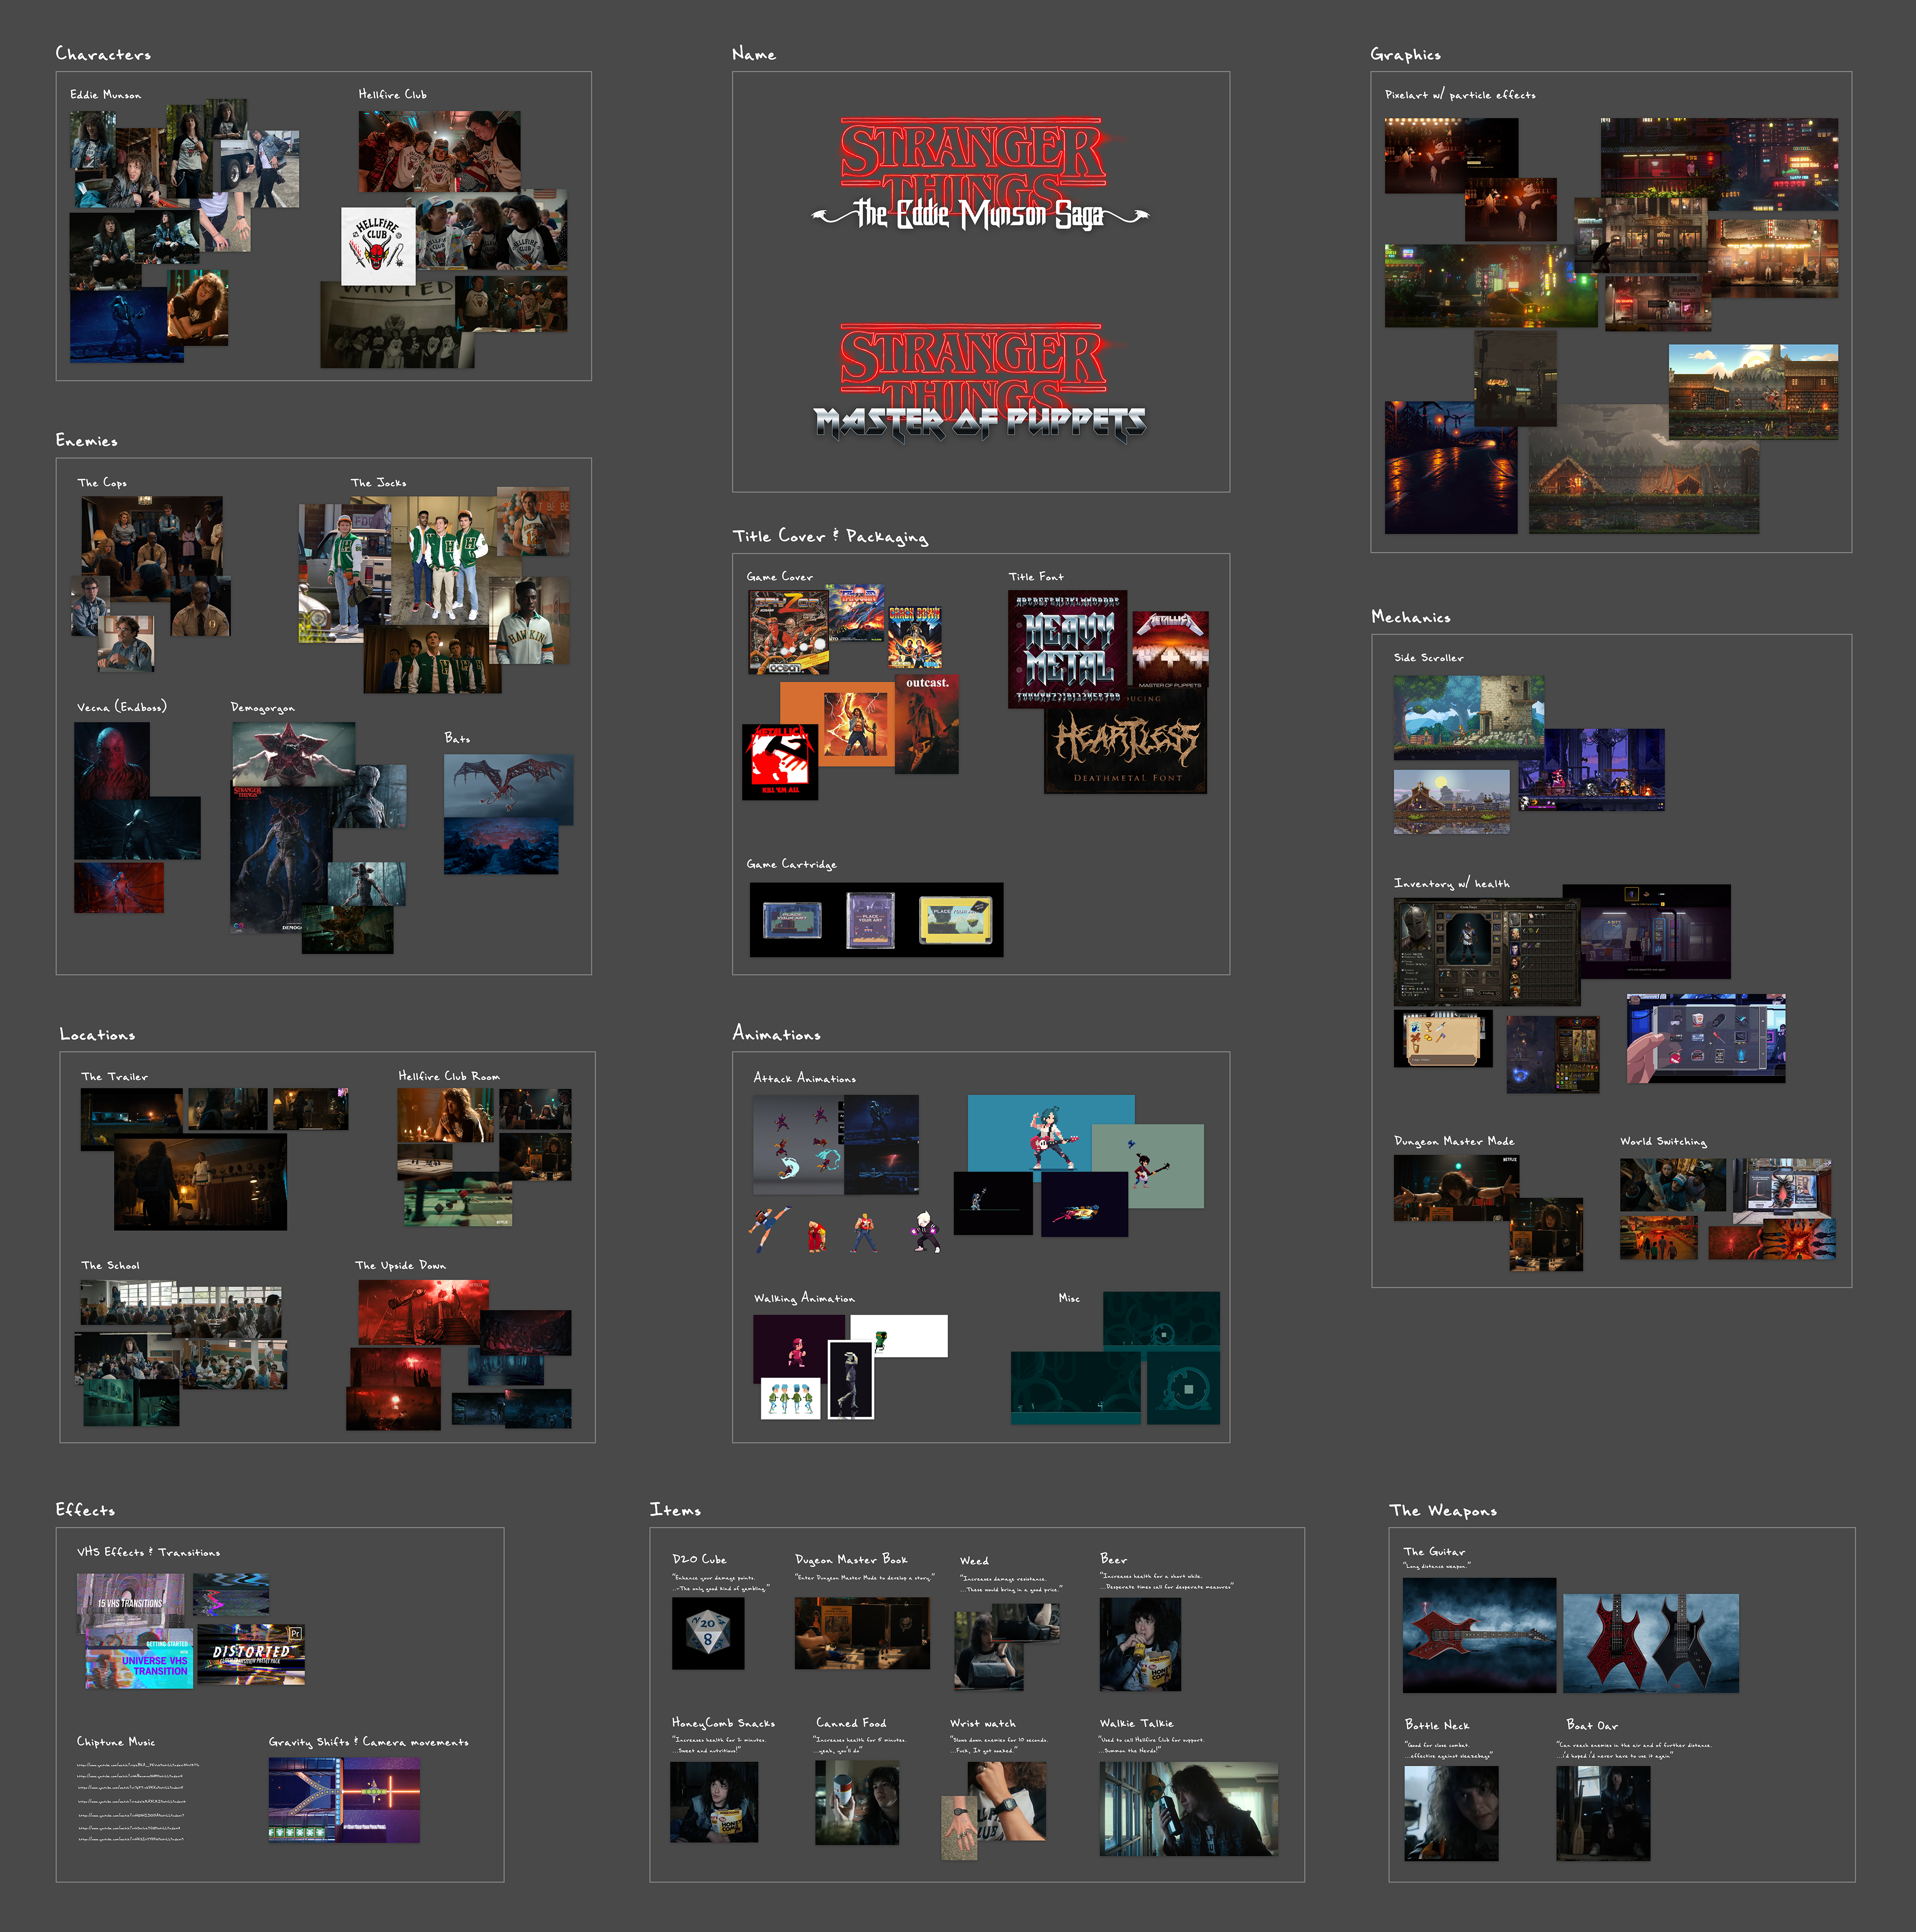The width and height of the screenshot is (1916, 1932).
Task: Select the Side Scroller label
Action: coord(1428,658)
